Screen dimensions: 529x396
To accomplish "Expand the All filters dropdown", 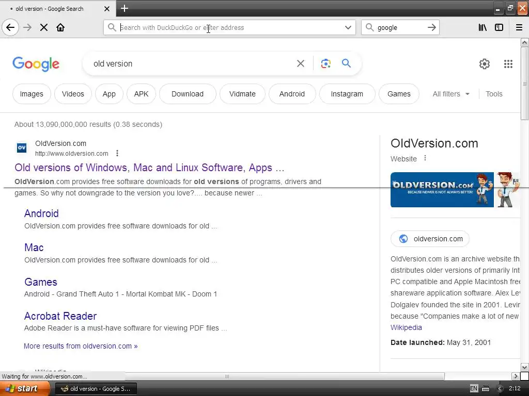I will click(x=451, y=94).
